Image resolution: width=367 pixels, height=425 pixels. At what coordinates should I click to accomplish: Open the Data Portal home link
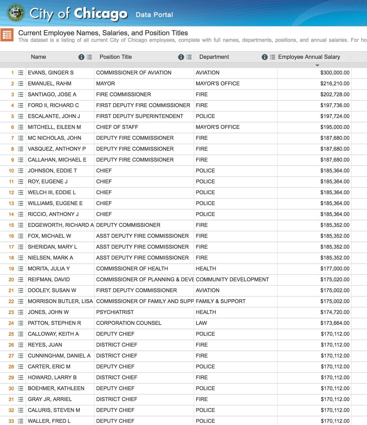click(x=154, y=15)
